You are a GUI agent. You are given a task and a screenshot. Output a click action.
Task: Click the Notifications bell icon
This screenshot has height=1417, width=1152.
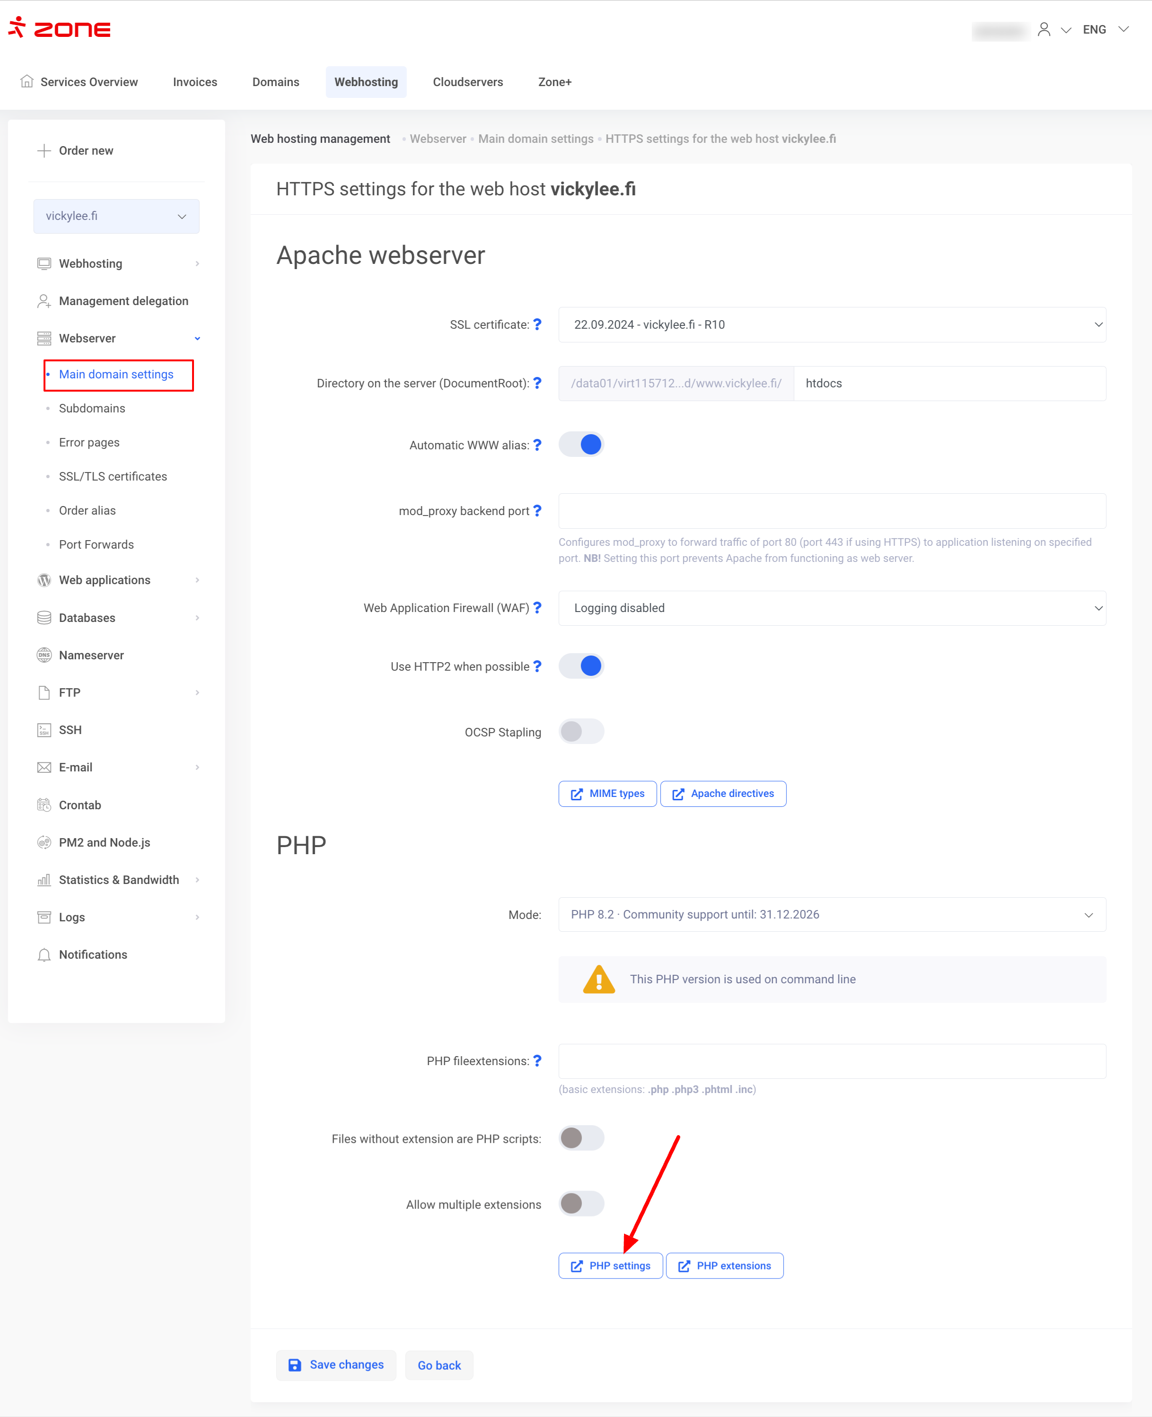point(44,954)
